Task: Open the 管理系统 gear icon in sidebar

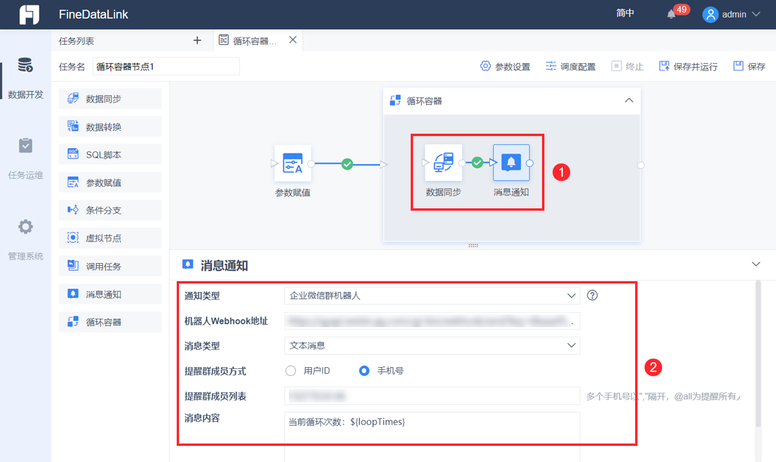Action: (25, 227)
